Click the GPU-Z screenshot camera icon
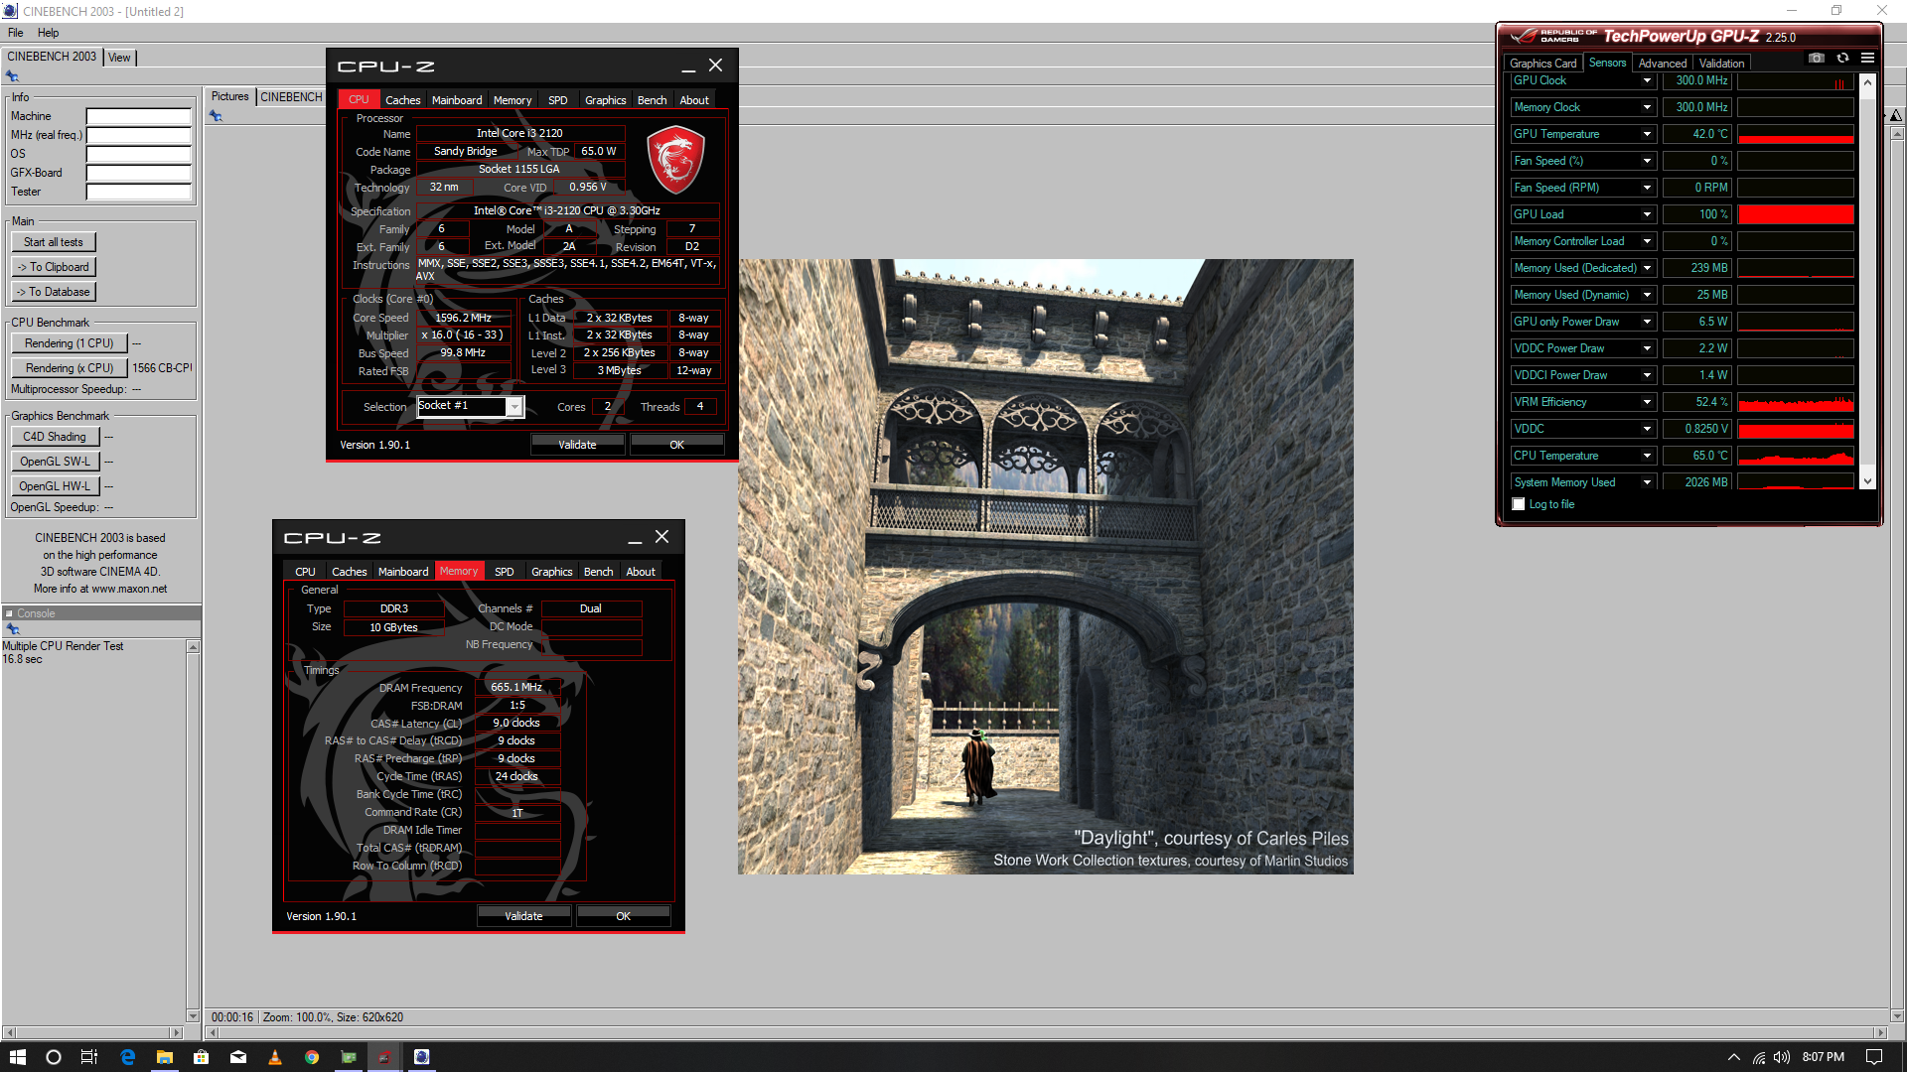1907x1072 pixels. point(1817,59)
